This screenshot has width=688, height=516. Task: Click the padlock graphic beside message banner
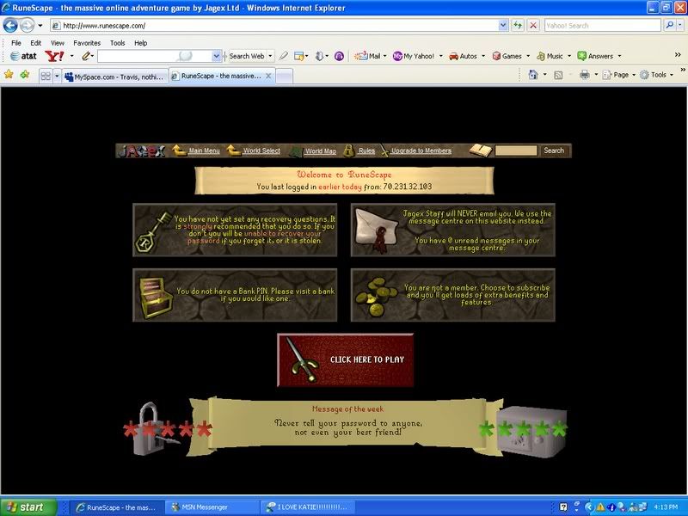150,429
